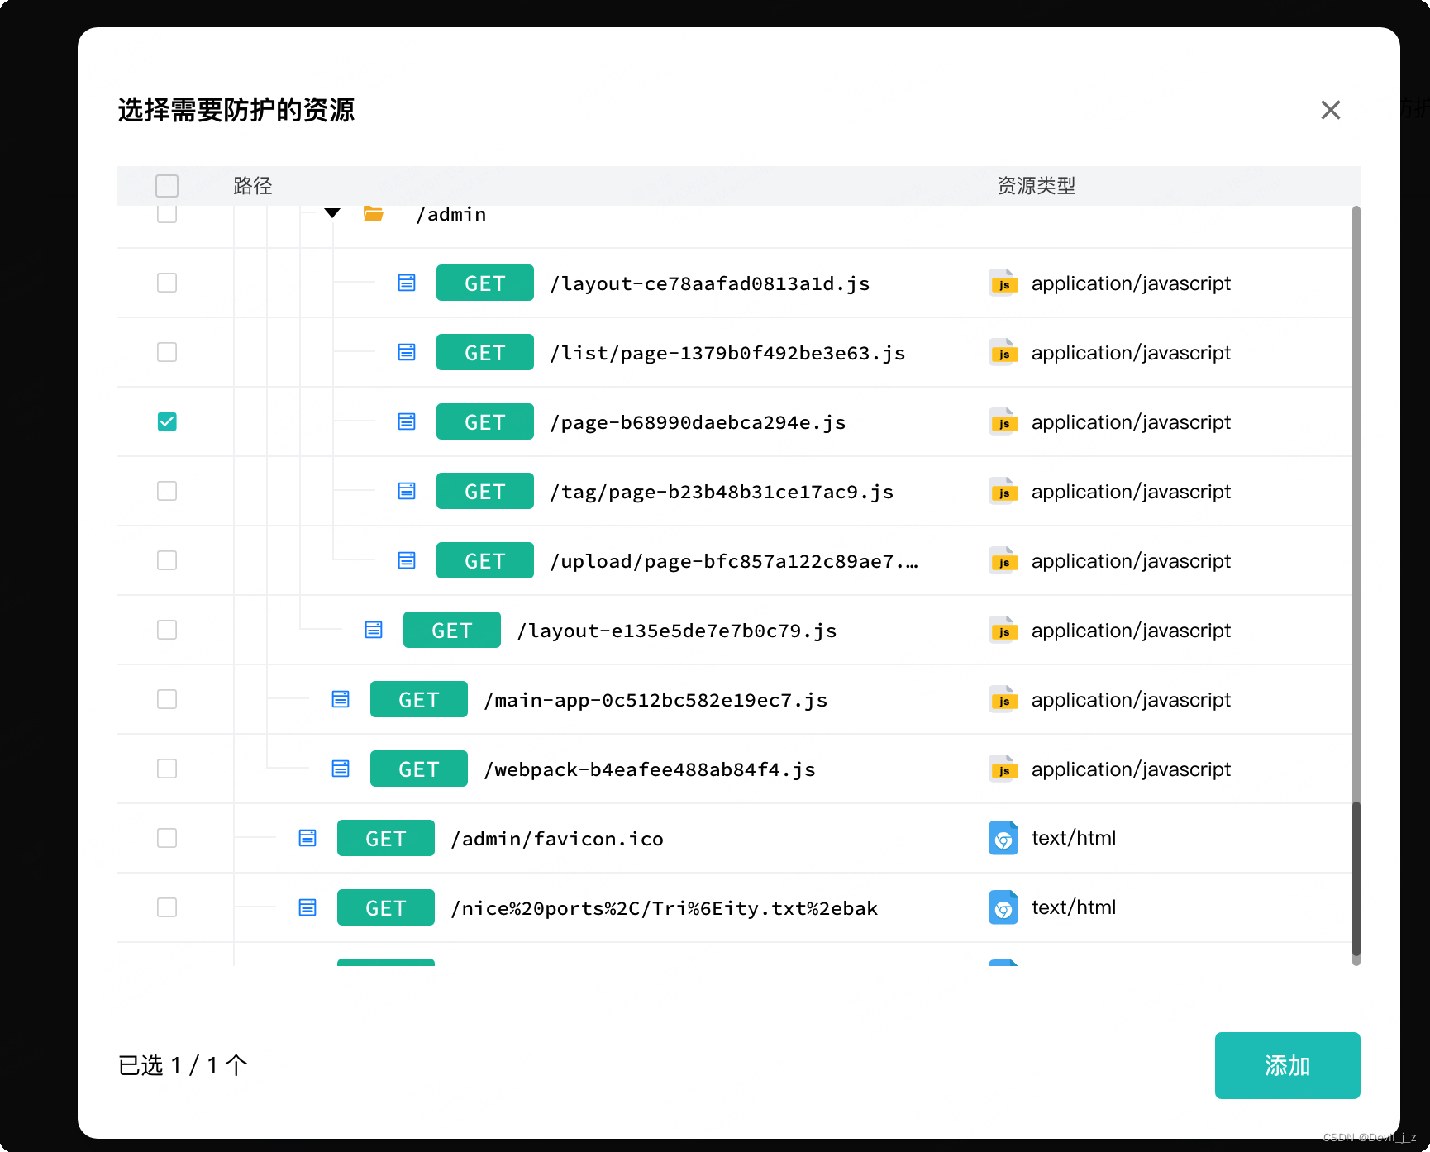The width and height of the screenshot is (1430, 1152).
Task: Click JS file icon for /layout-e135e5de7e7b0c79.js
Action: (1003, 630)
